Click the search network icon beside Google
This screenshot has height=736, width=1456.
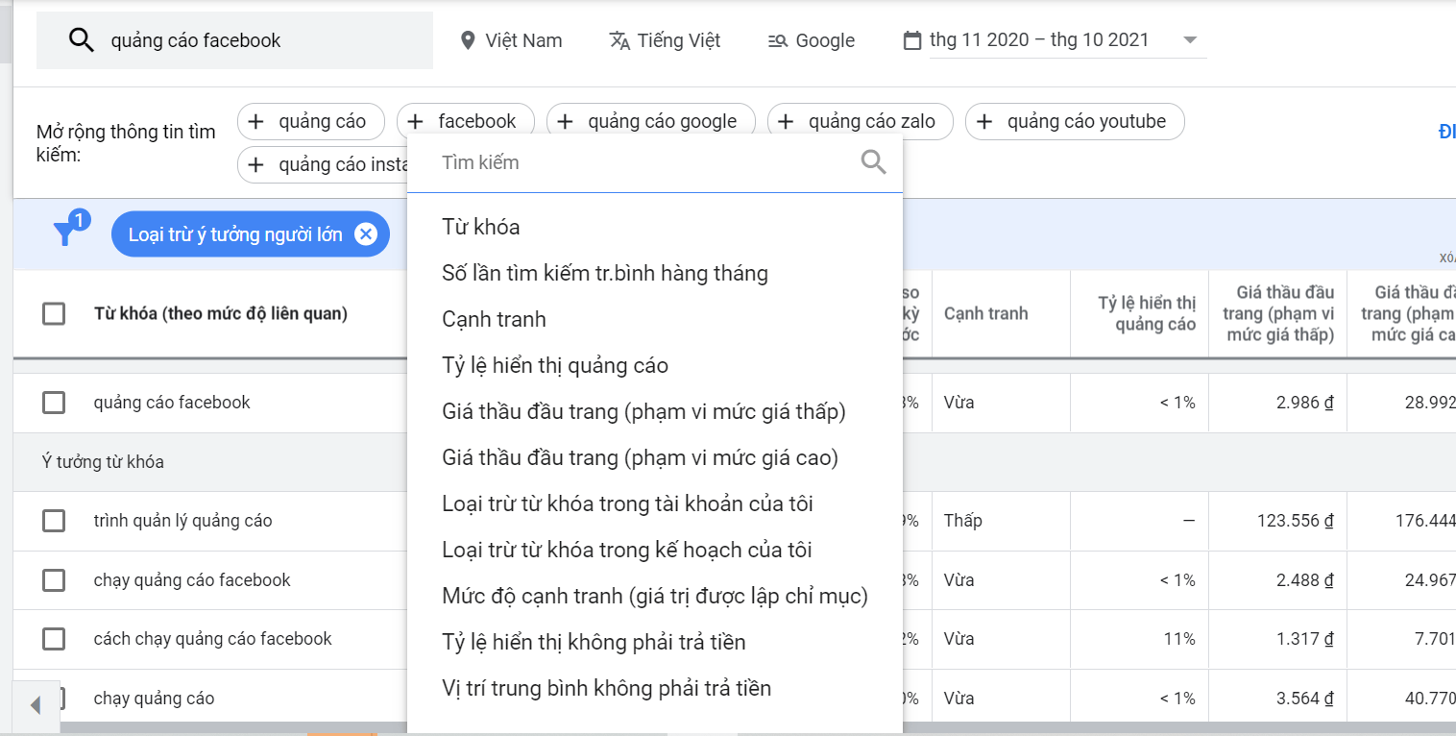click(778, 40)
